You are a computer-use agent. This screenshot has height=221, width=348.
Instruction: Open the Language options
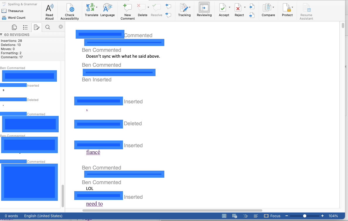[107, 10]
